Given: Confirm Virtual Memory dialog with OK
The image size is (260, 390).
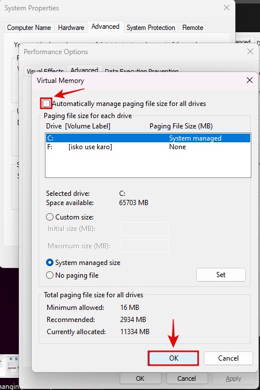Looking at the screenshot, I should (x=173, y=358).
